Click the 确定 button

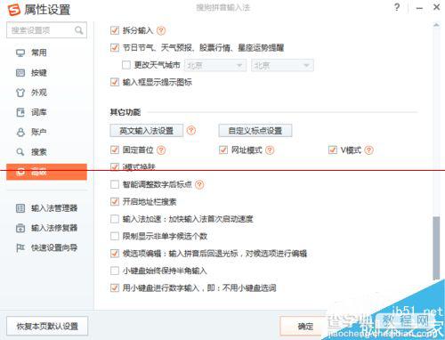pyautogui.click(x=305, y=326)
